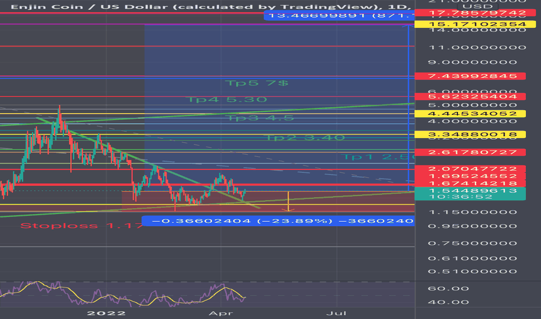Click the 0.51000000 price axis value
Screen dimensions: 541x319
pyautogui.click(x=473, y=272)
